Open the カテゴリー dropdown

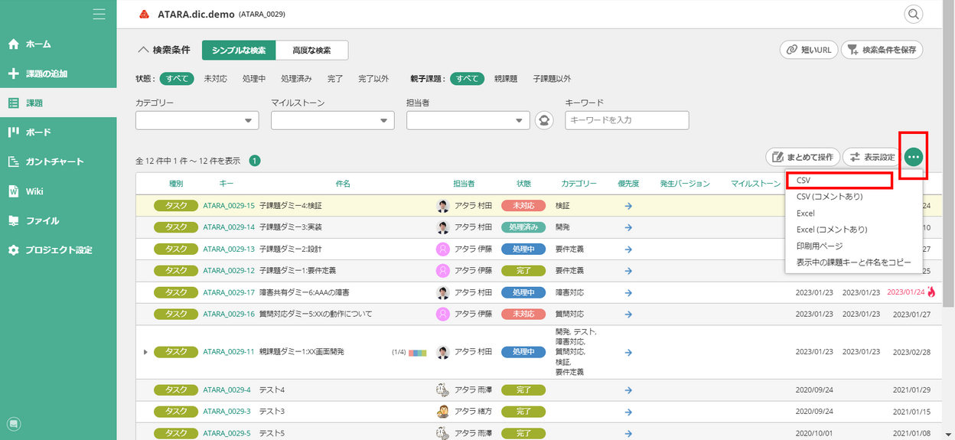pyautogui.click(x=197, y=120)
